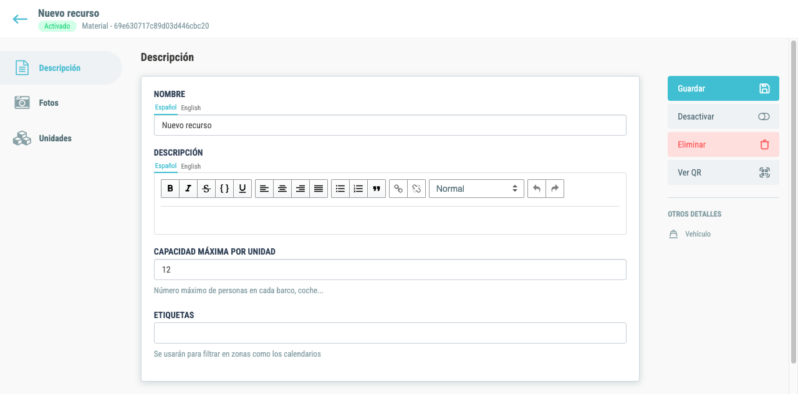
Task: Toggle underline formatting
Action: (243, 189)
